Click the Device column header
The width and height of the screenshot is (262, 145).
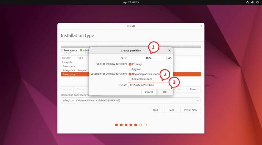[66, 58]
